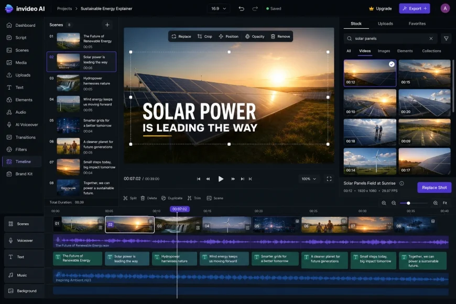Open the 100% preview zoom dropdown
This screenshot has height=304, width=456.
[309, 179]
